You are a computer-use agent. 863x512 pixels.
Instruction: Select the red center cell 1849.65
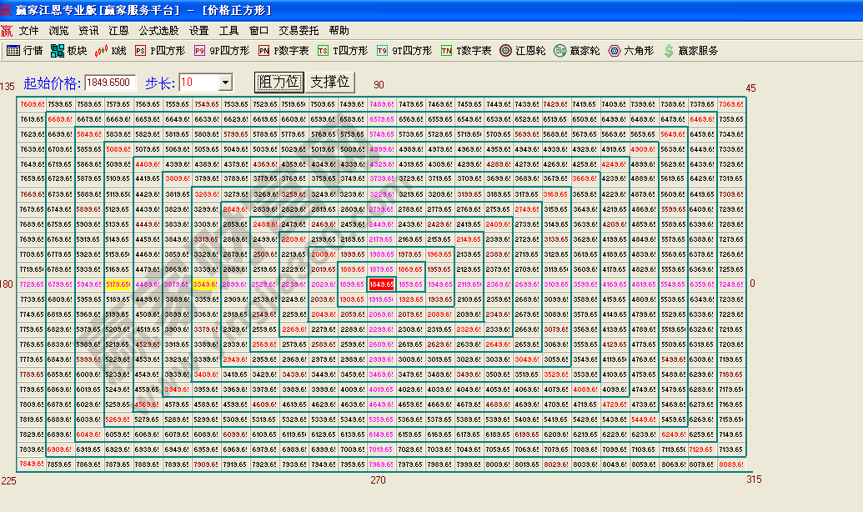tap(380, 285)
